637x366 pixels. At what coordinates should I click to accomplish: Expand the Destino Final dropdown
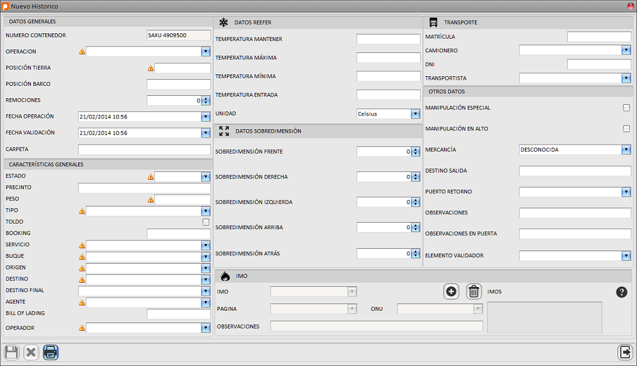[206, 291]
